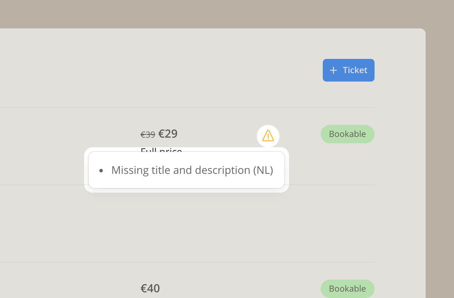Click the strikethrough €39 original price

tap(148, 134)
